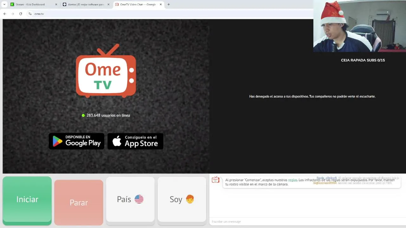This screenshot has height=228, width=406.
Task: Click the large OmeTV logo
Action: 106,71
